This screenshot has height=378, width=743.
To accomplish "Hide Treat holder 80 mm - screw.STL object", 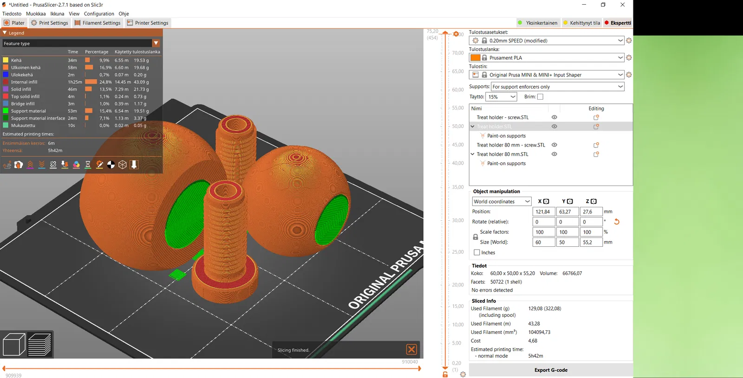I will [554, 145].
